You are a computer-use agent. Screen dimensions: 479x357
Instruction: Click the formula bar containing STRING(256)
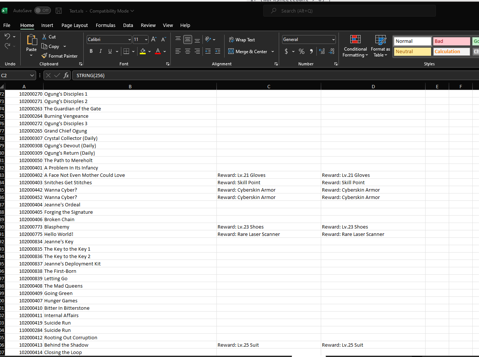pos(276,75)
